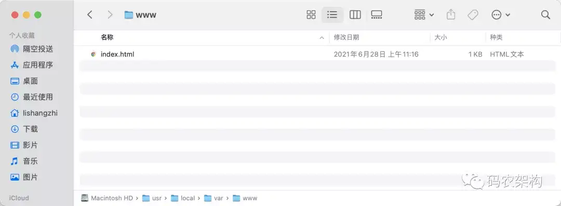The height and width of the screenshot is (206, 561).
Task: Open lishangzhi home folder in sidebar
Action: click(40, 113)
